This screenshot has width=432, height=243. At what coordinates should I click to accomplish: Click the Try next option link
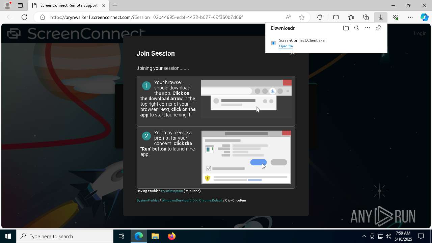(172, 191)
